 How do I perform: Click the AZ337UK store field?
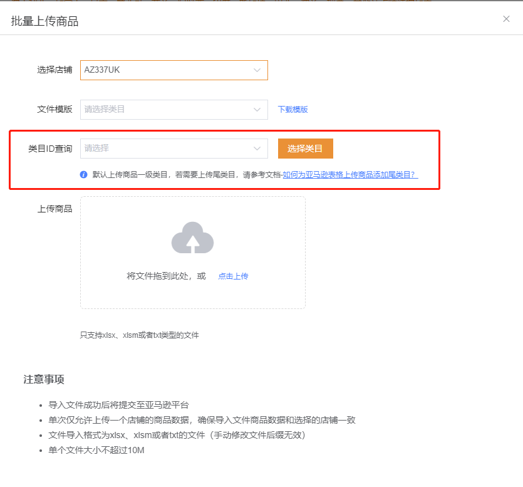coord(173,70)
